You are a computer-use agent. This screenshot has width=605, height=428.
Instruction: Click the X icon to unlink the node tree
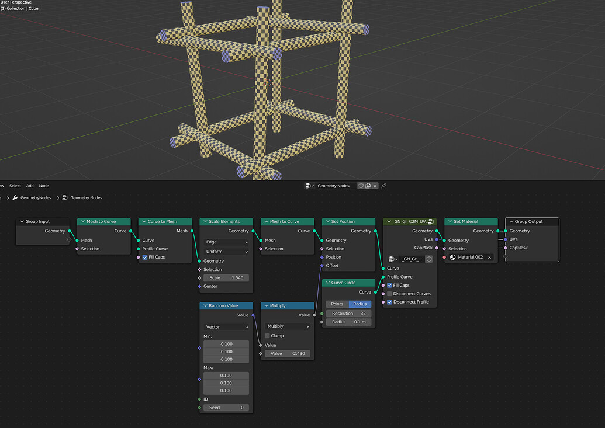pos(375,186)
